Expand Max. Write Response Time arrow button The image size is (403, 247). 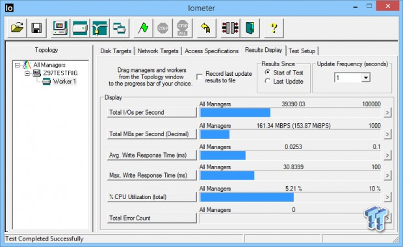(x=387, y=176)
